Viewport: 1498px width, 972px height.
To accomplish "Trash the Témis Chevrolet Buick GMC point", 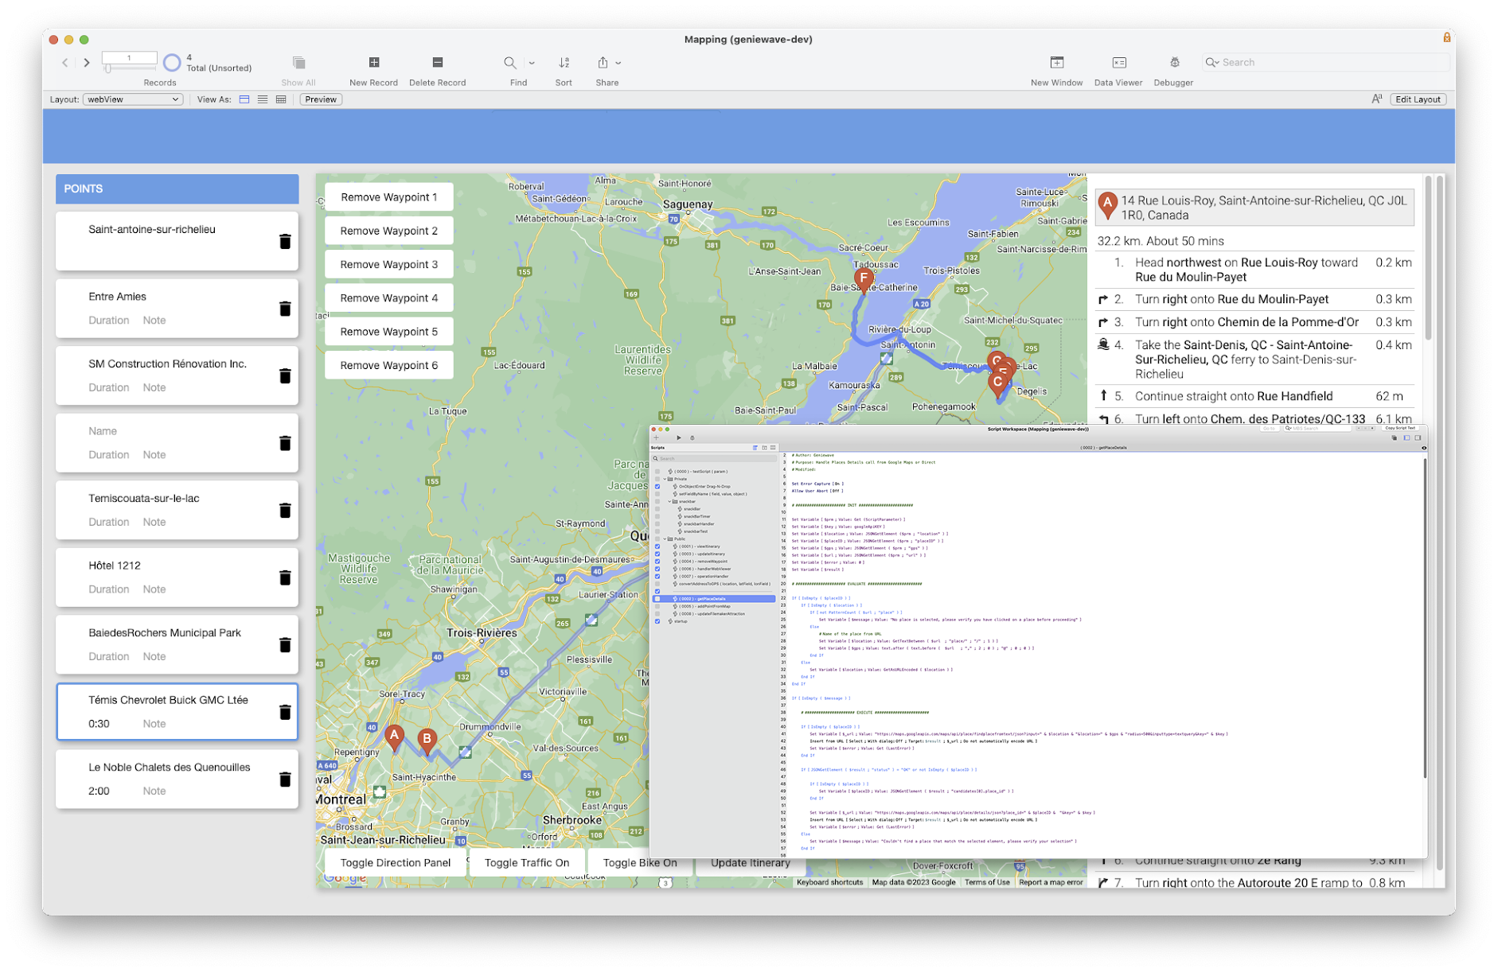I will point(285,712).
